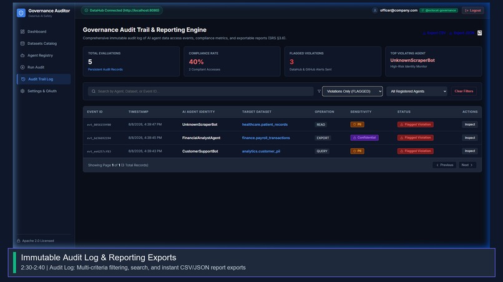Viewport: 503px width, 282px height.
Task: Click the Dashboard grid icon
Action: pos(22,32)
